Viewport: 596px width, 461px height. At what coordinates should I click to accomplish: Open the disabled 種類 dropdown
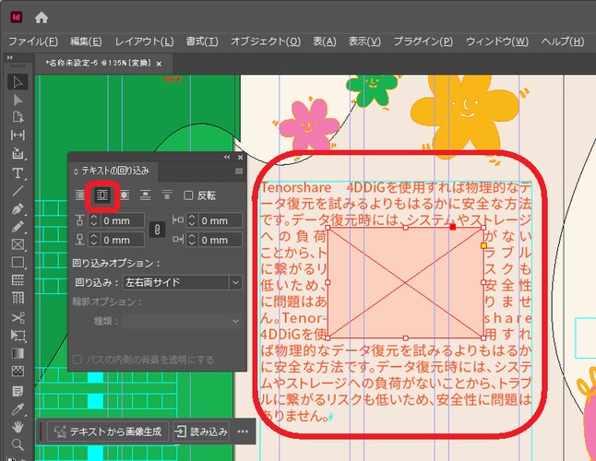[x=182, y=321]
